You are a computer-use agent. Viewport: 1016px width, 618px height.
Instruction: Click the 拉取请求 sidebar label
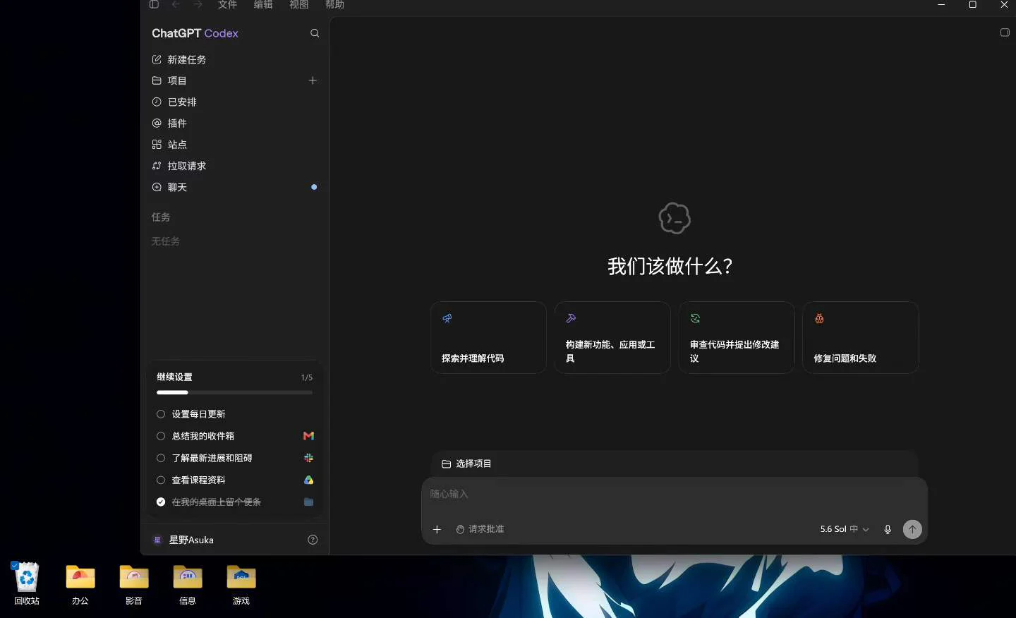187,166
